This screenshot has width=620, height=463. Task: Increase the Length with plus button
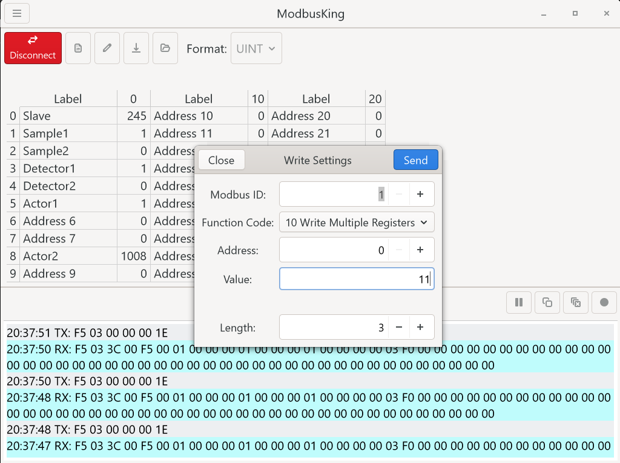420,328
